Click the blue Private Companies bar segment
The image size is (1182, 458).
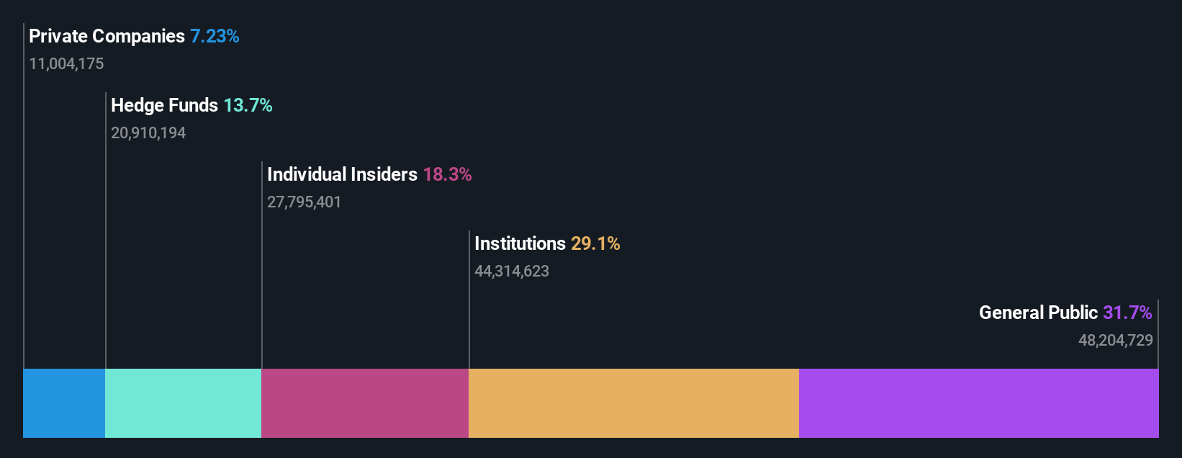(x=64, y=403)
